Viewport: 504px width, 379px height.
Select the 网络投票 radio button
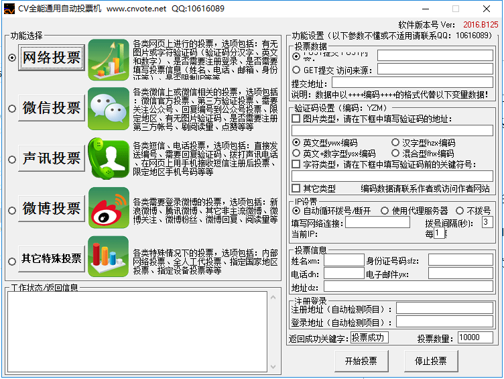(x=12, y=58)
